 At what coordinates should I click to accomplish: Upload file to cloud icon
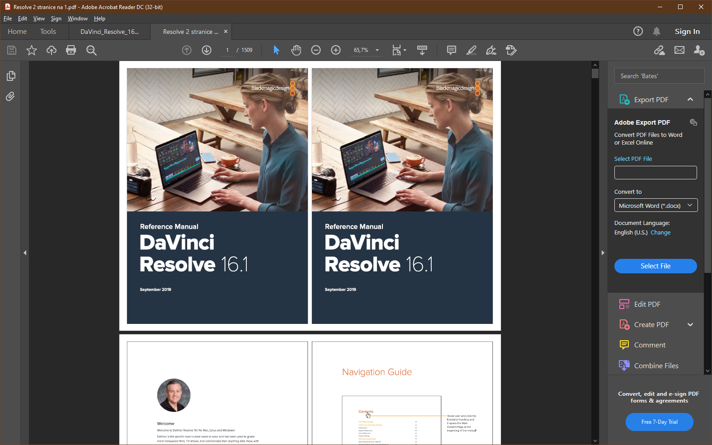[x=52, y=50]
